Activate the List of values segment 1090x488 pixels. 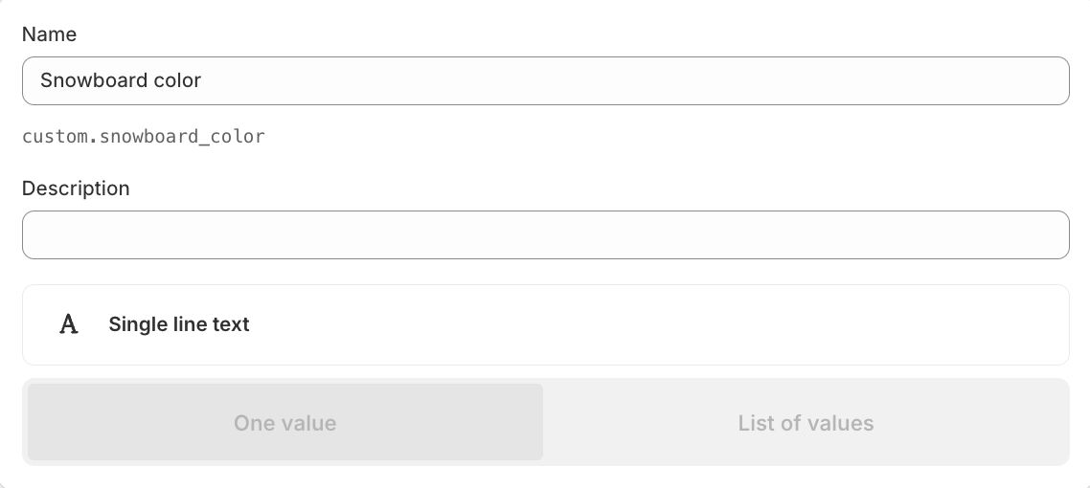point(806,422)
